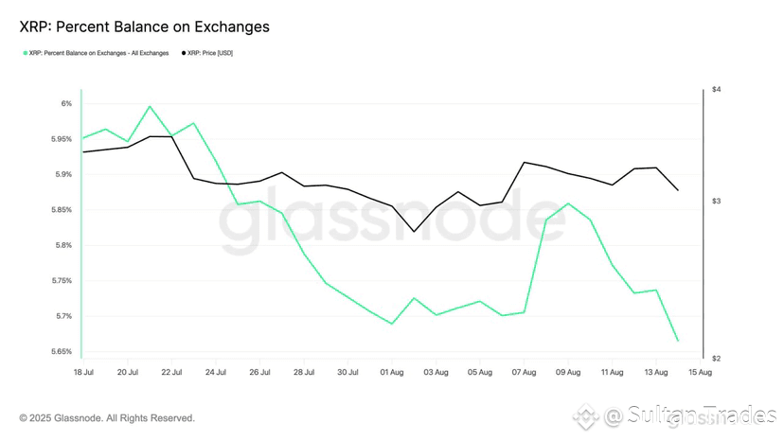This screenshot has width=784, height=441.
Task: Click the 6% left axis label
Action: tap(66, 103)
